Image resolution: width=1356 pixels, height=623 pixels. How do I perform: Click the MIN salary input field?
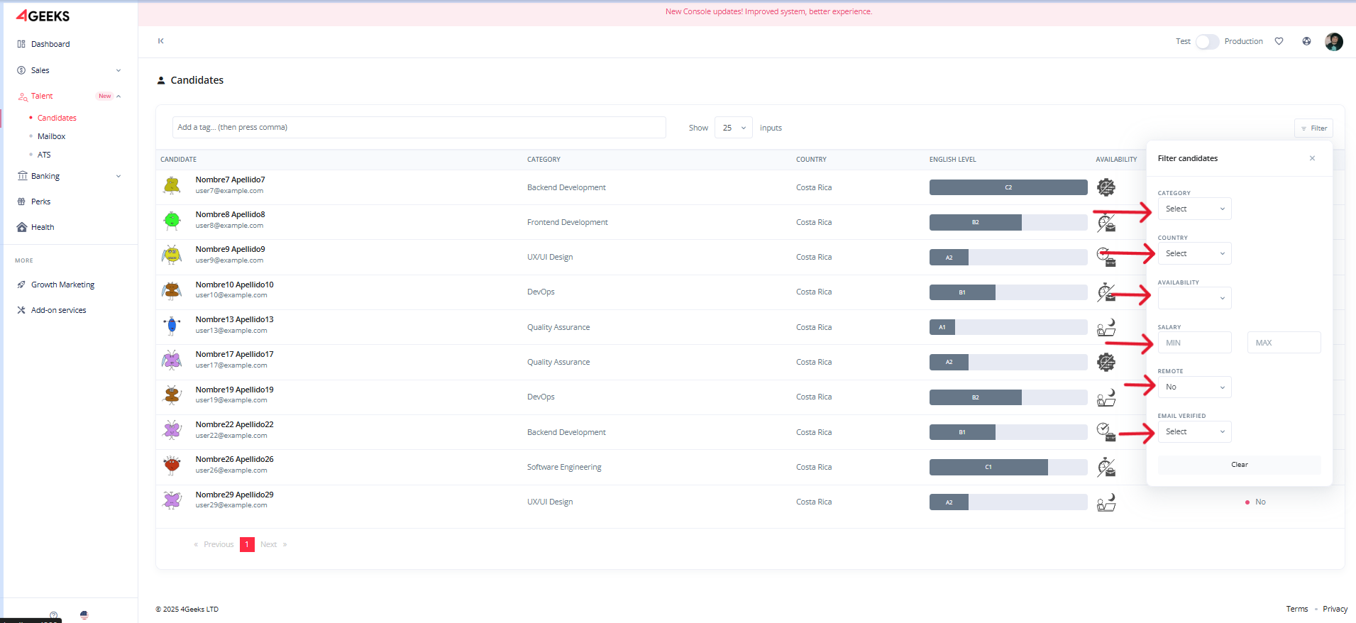tap(1194, 343)
